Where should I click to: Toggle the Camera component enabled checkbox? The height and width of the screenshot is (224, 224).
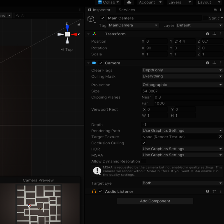(101, 63)
